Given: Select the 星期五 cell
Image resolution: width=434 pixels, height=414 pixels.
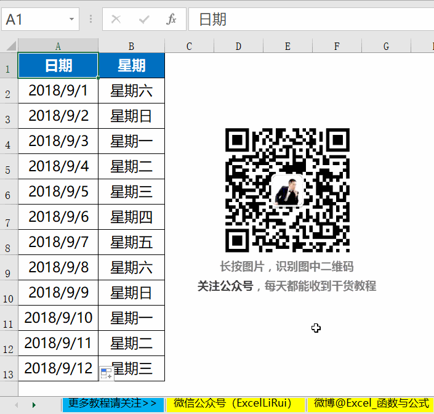Looking at the screenshot, I should coord(132,242).
